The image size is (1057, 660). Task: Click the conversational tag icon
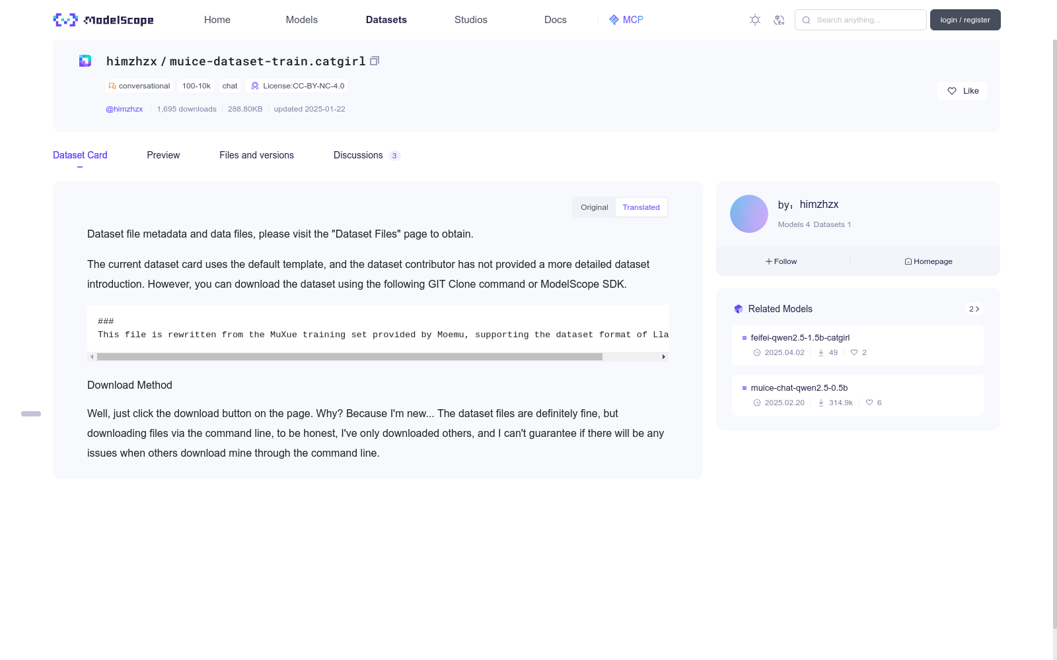(112, 86)
